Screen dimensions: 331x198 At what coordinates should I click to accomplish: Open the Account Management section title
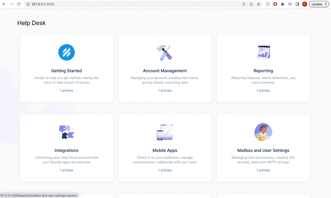(x=165, y=71)
